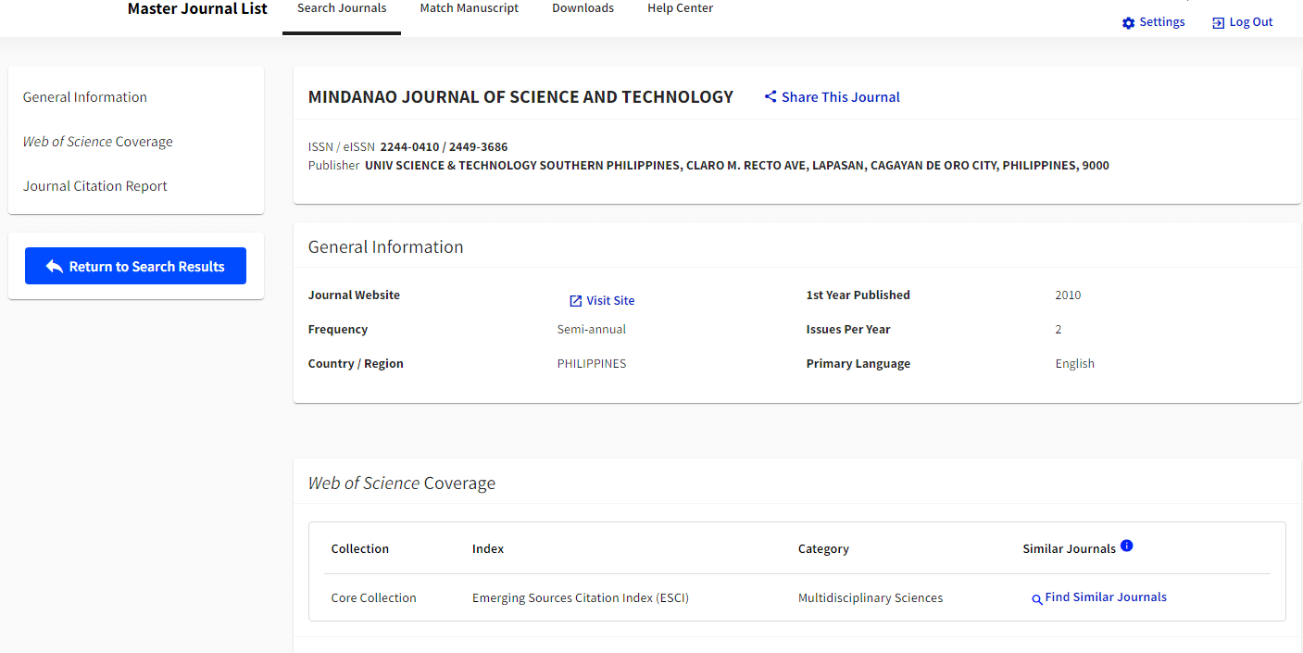Click the magnifier icon for Find Similar Journals
The image size is (1303, 653).
(x=1037, y=599)
